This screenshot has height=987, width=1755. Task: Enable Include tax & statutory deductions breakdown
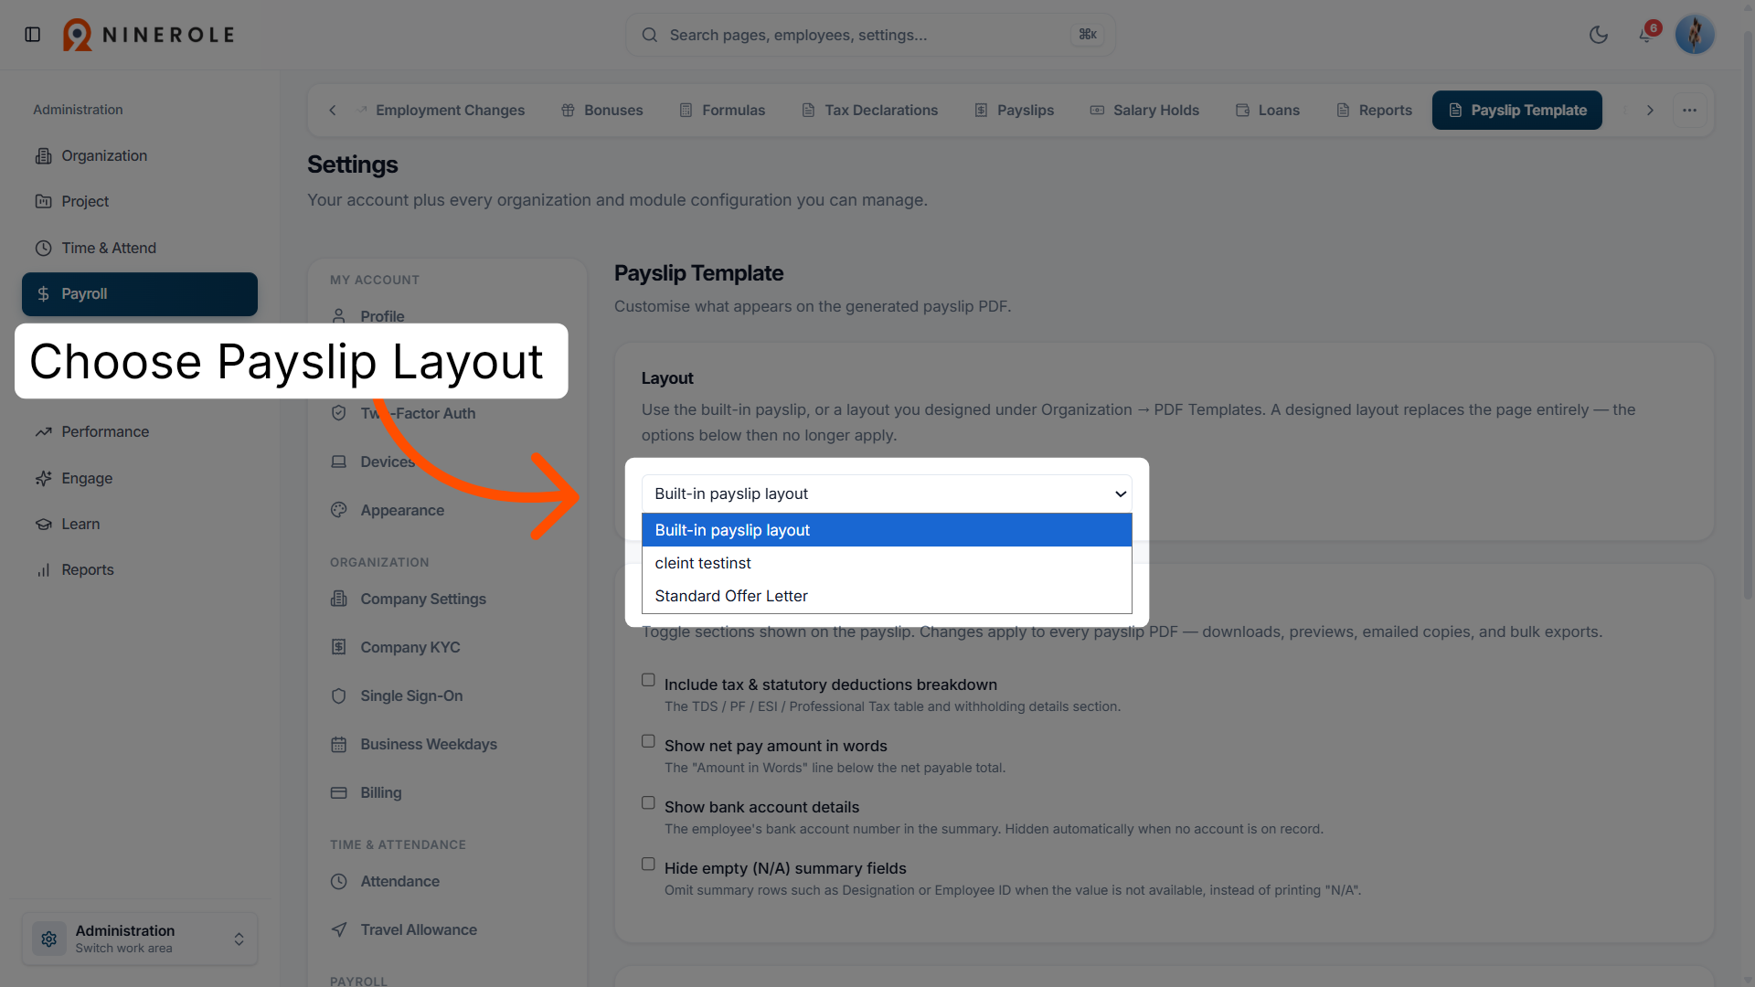[x=648, y=680]
